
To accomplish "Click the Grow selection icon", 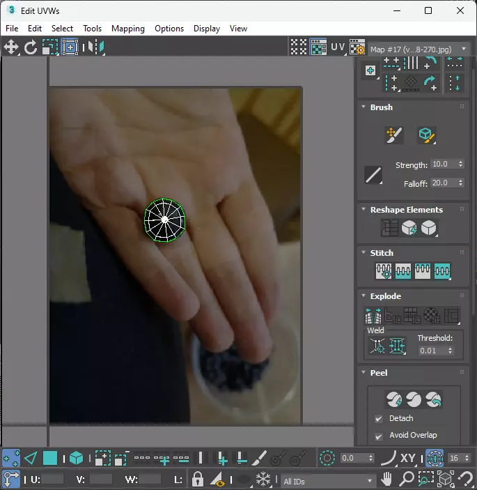I will click(x=102, y=459).
